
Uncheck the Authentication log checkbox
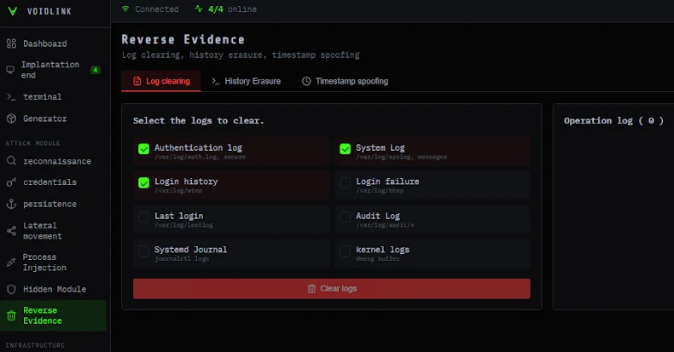click(x=143, y=148)
